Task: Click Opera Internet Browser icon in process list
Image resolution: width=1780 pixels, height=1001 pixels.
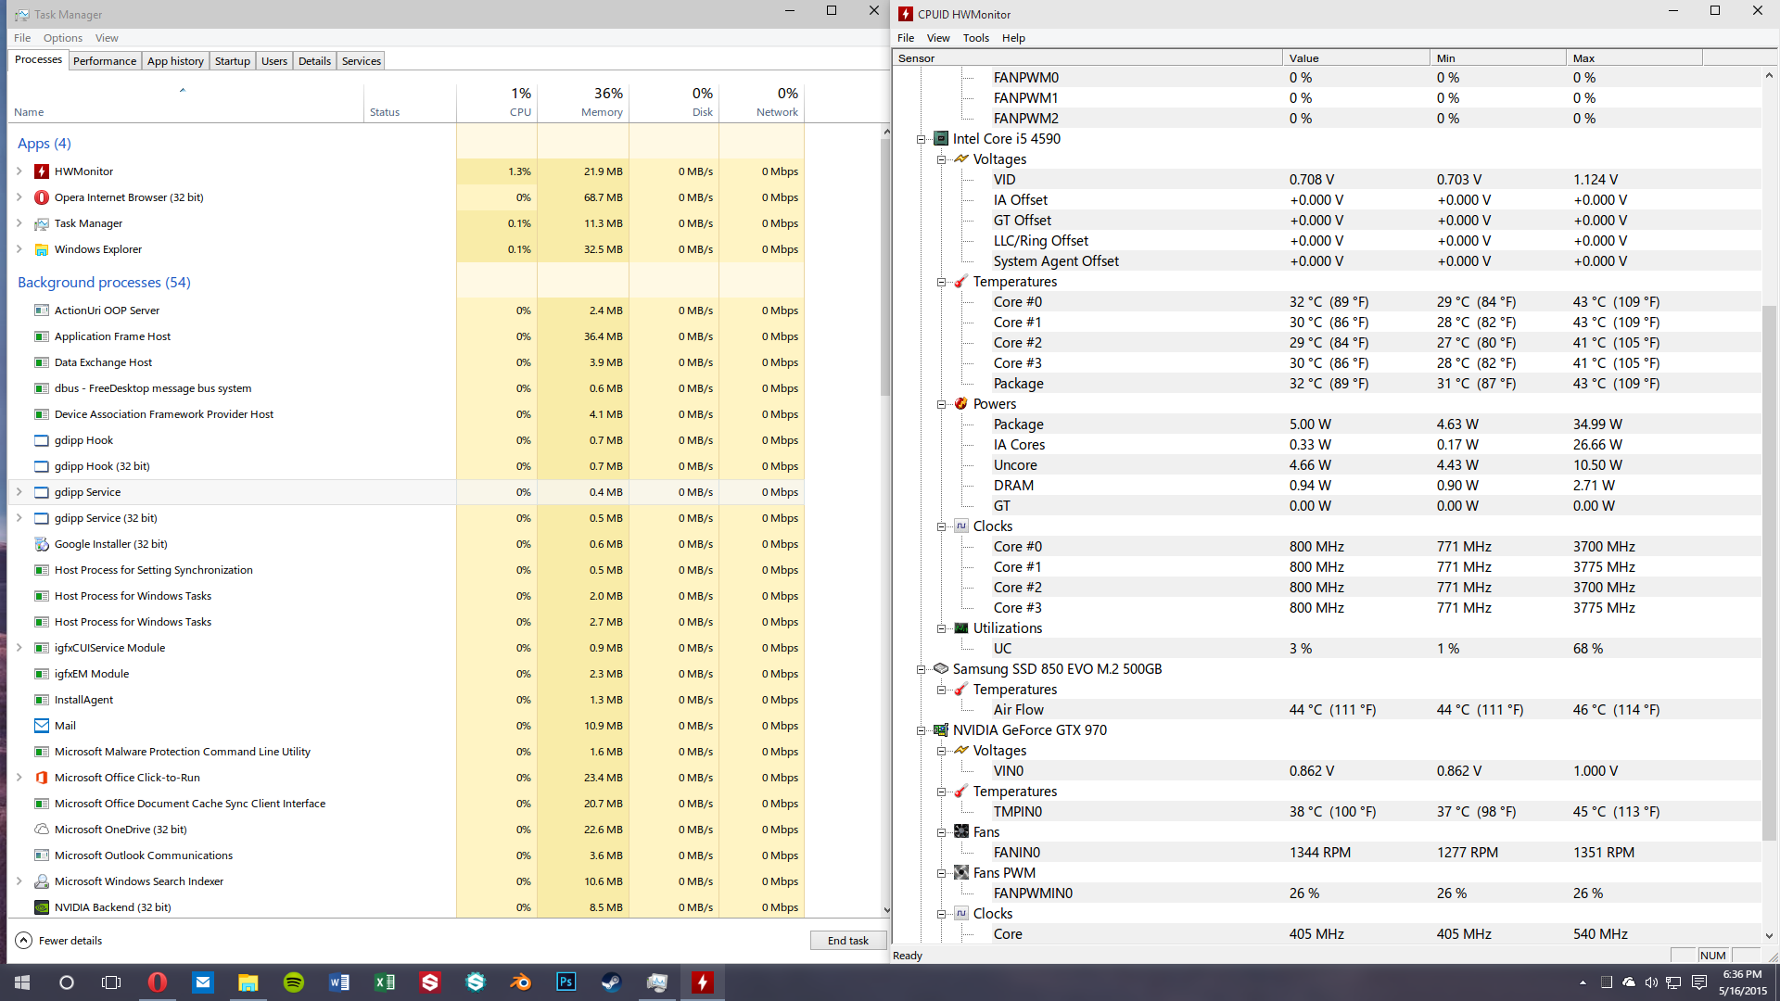Action: [41, 197]
